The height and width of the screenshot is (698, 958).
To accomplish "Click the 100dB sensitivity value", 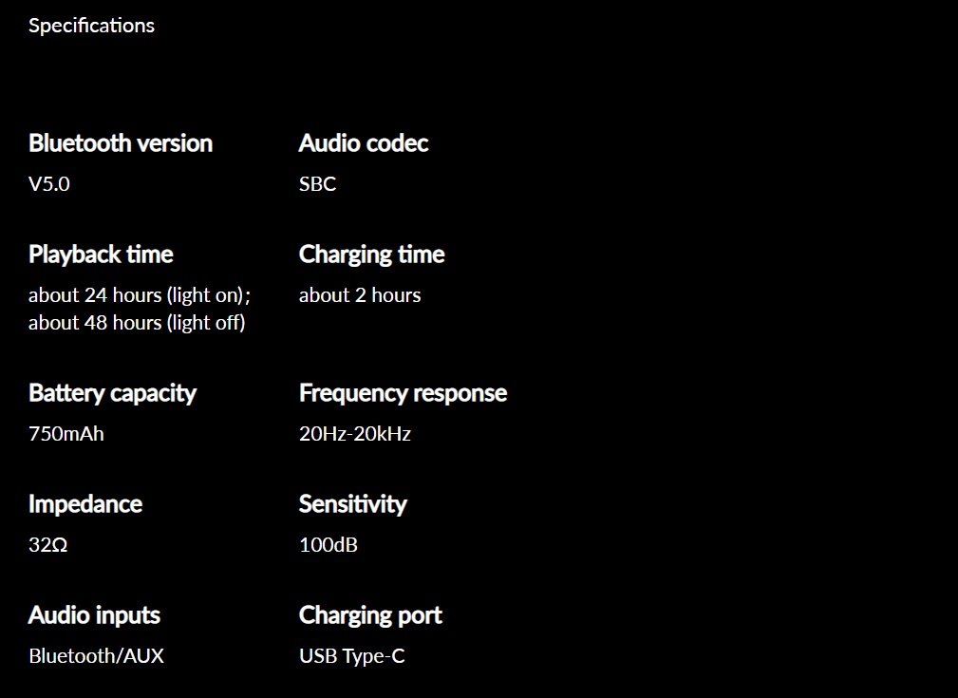I will [x=329, y=545].
